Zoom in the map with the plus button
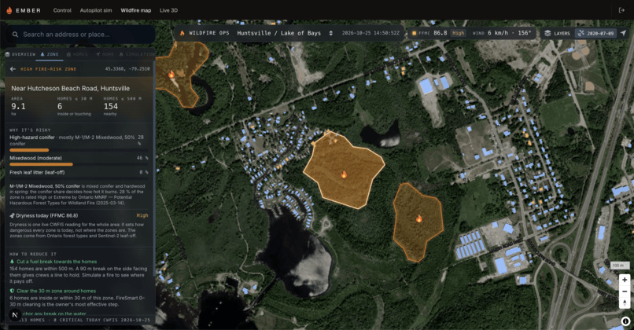 point(625,280)
